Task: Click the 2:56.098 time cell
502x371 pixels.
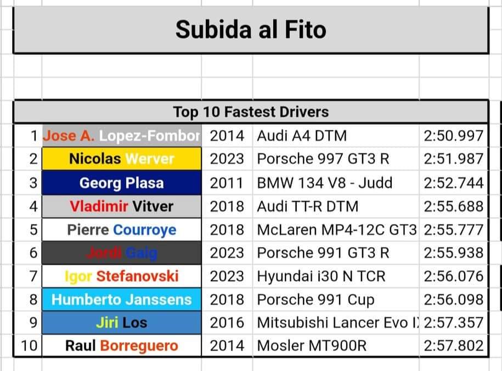Action: pyautogui.click(x=453, y=300)
